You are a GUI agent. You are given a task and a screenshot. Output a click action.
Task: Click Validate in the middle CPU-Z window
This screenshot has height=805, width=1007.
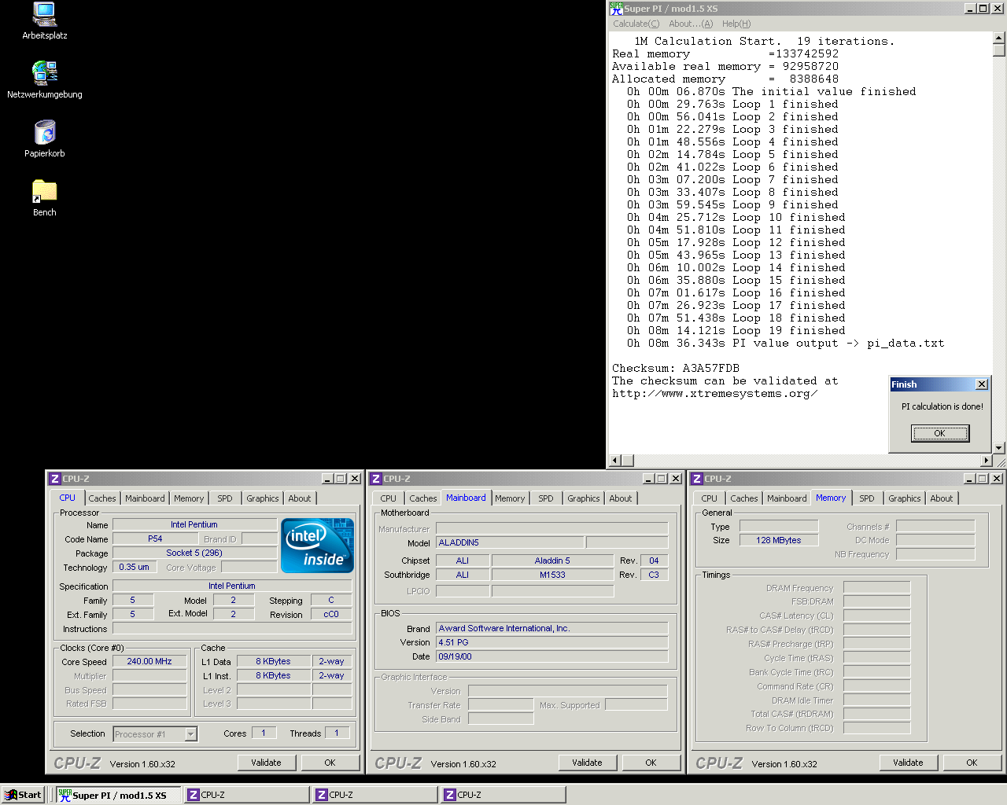coord(587,763)
